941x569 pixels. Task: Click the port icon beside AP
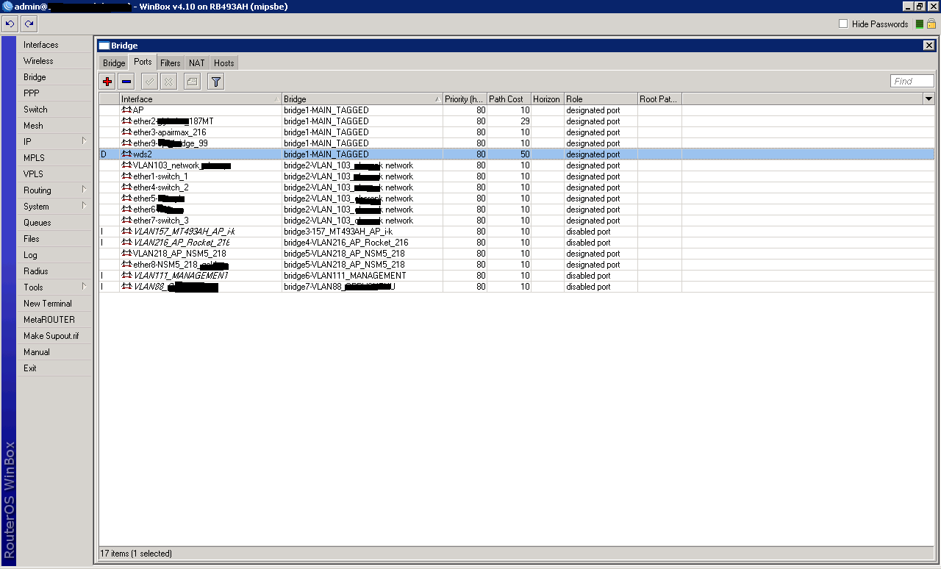pos(126,110)
